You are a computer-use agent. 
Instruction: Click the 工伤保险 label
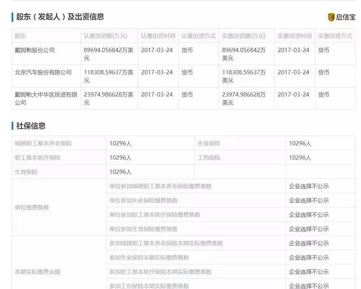(209, 157)
